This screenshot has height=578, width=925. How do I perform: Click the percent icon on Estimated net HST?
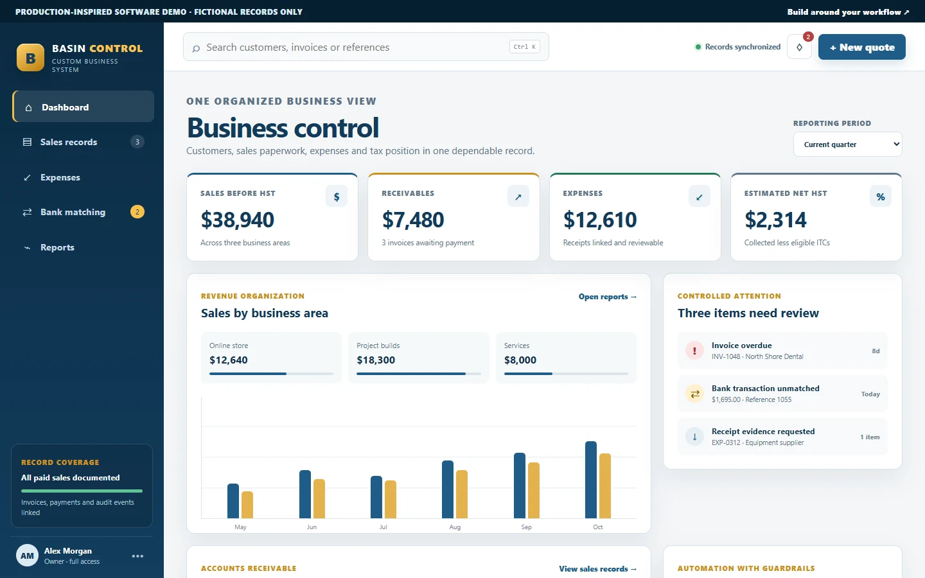881,197
